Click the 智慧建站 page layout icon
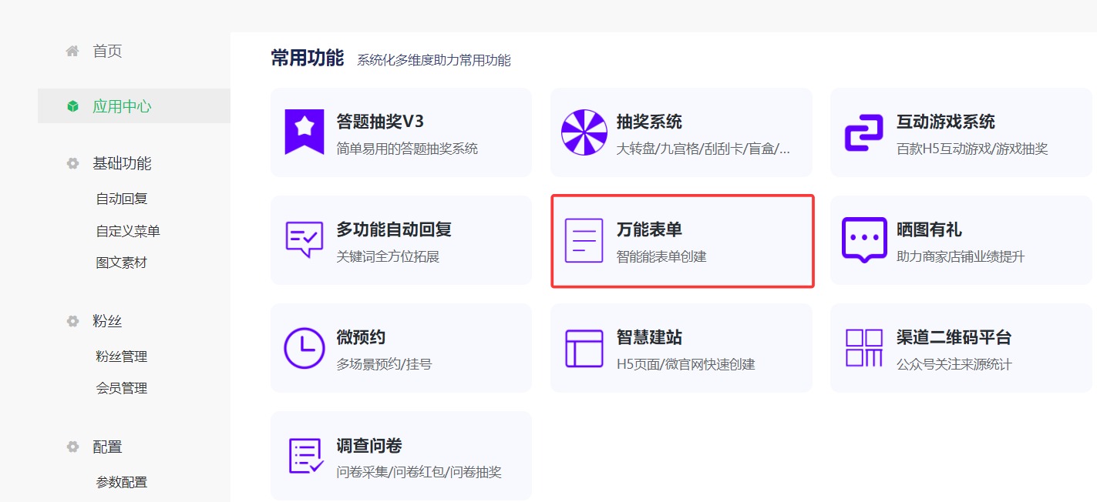The image size is (1097, 502). point(584,347)
